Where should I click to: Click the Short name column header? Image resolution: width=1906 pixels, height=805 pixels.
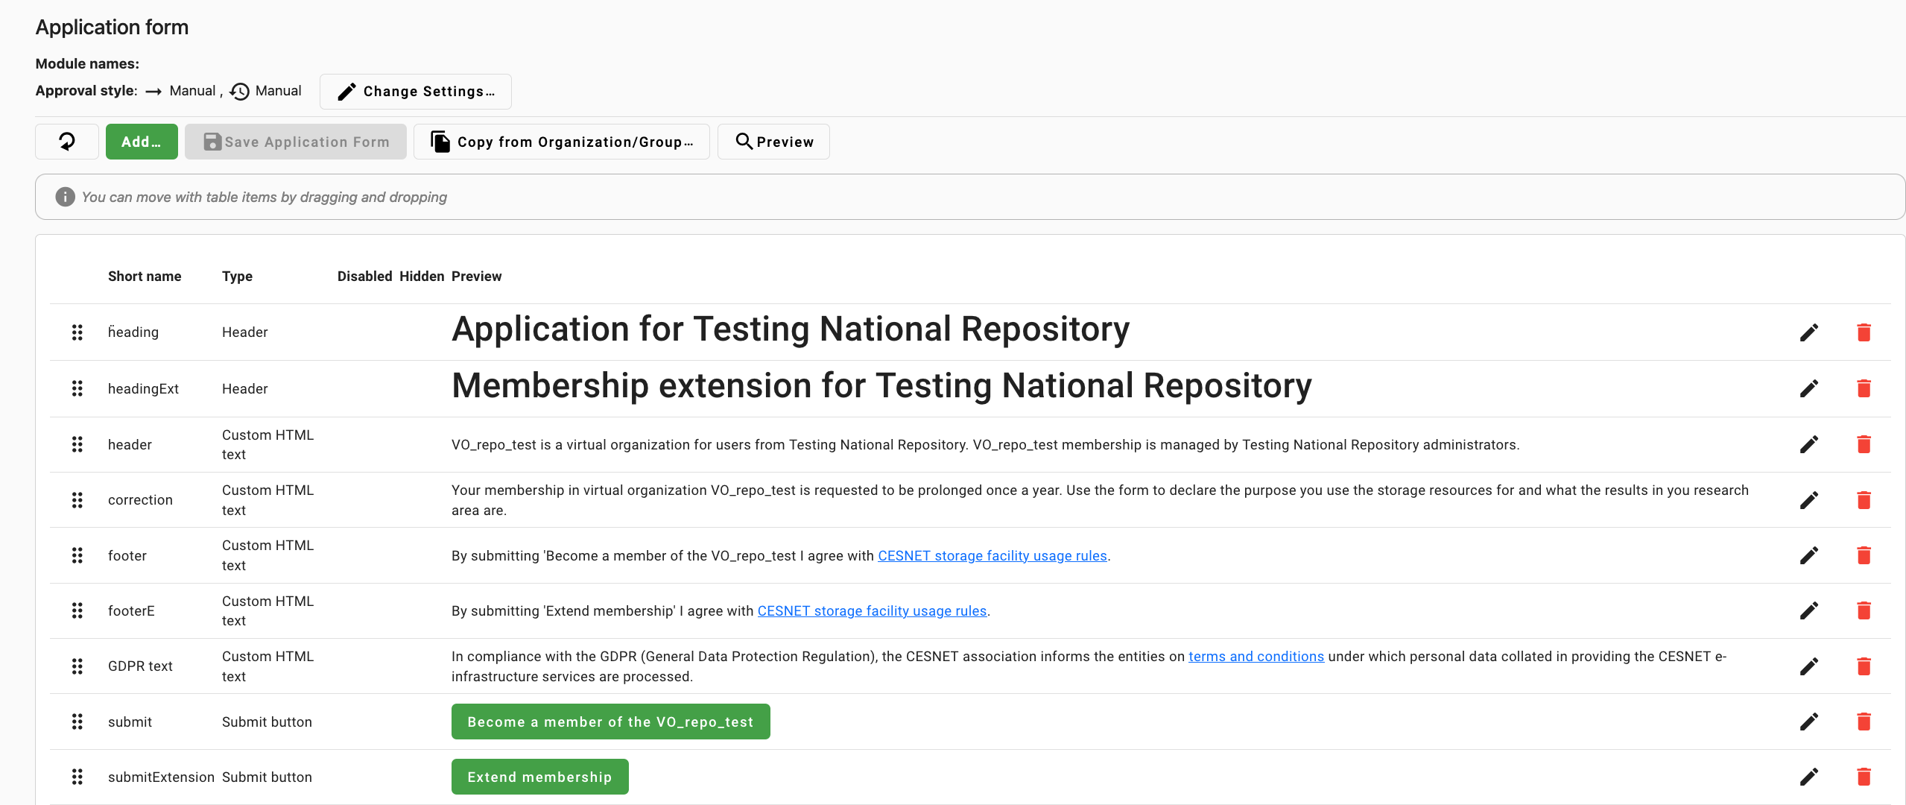145,277
